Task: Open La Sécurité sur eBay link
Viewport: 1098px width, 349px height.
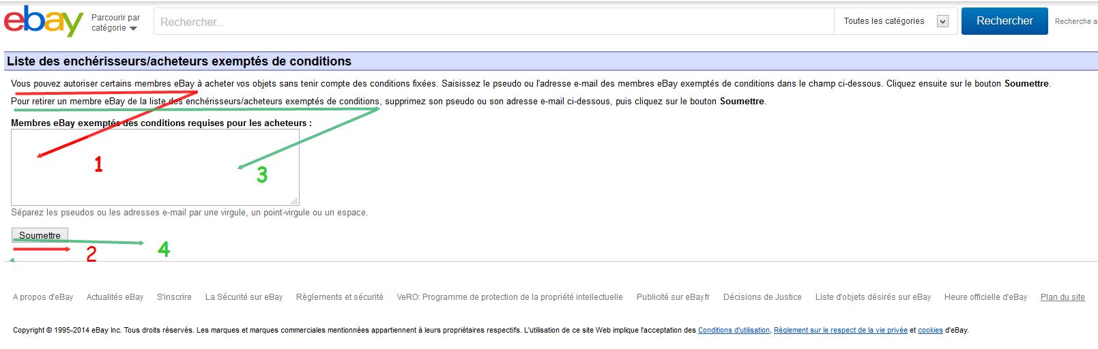Action: 244,297
